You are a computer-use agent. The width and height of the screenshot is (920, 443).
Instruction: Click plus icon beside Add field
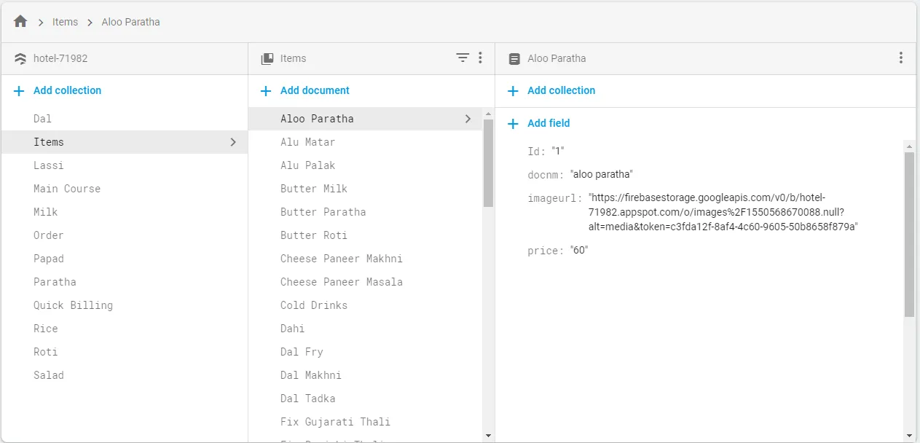click(x=513, y=123)
